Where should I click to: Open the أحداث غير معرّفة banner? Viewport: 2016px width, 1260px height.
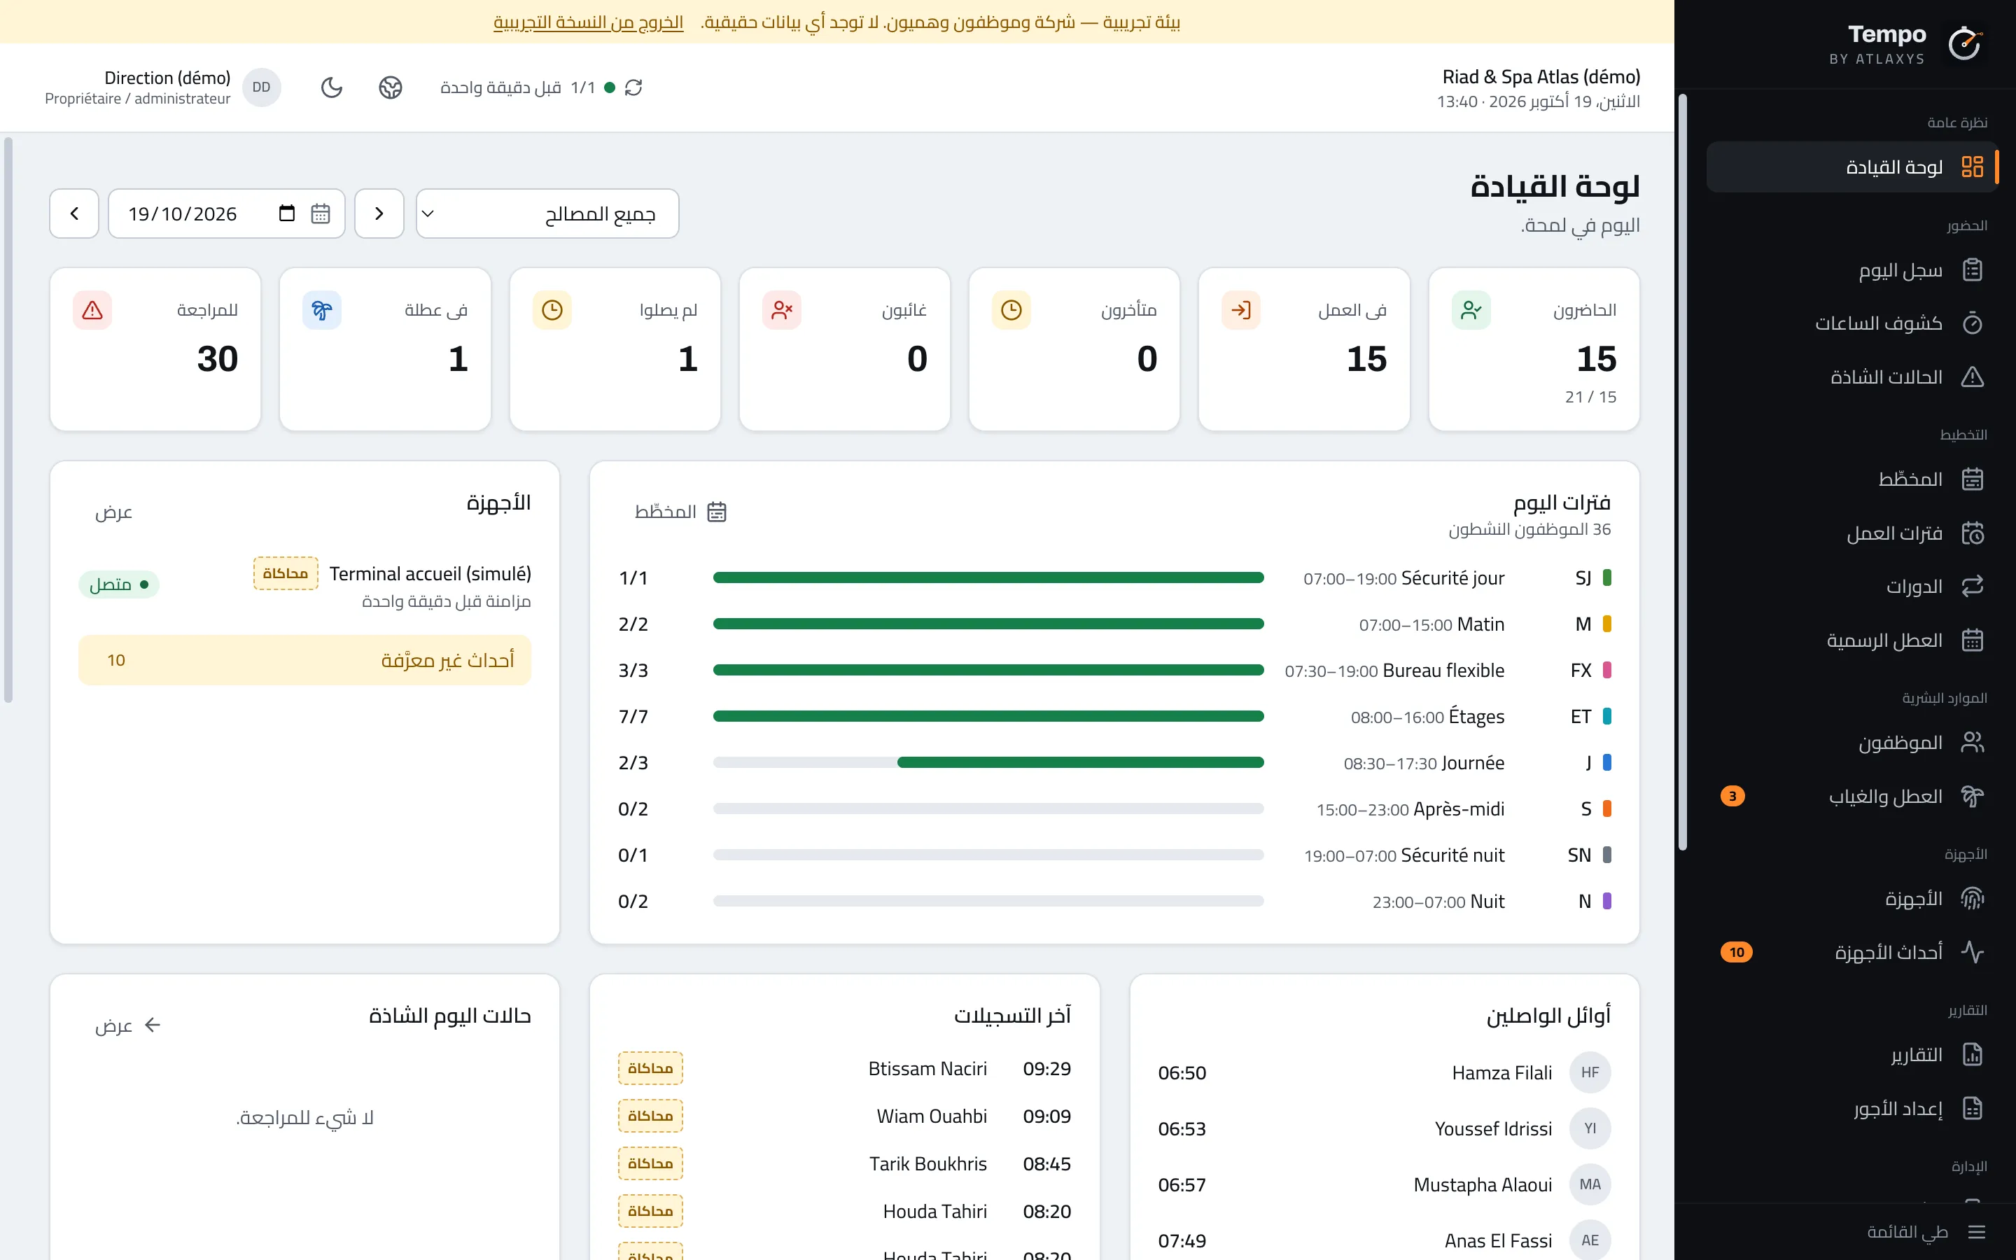305,661
